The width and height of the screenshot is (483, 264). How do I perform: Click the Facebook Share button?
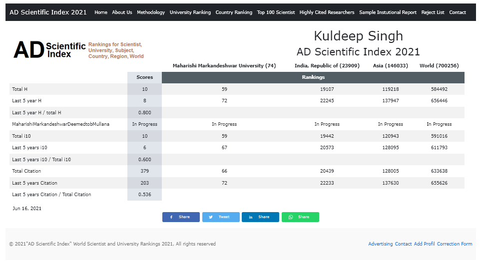181,217
